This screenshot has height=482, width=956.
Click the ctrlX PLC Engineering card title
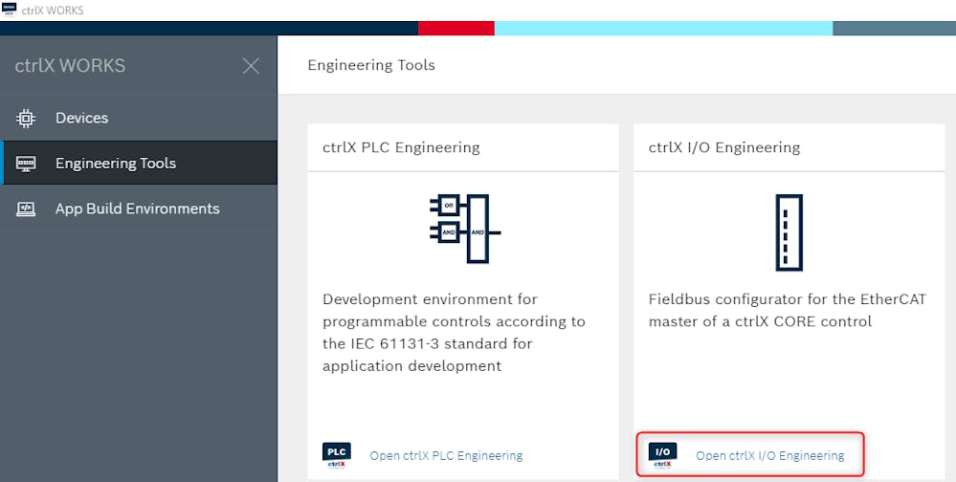pyautogui.click(x=401, y=147)
